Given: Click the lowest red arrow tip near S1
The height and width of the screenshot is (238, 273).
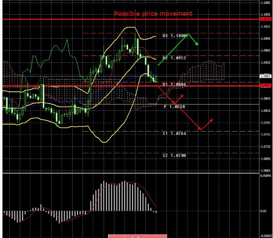Looking at the screenshot, I should (201, 130).
